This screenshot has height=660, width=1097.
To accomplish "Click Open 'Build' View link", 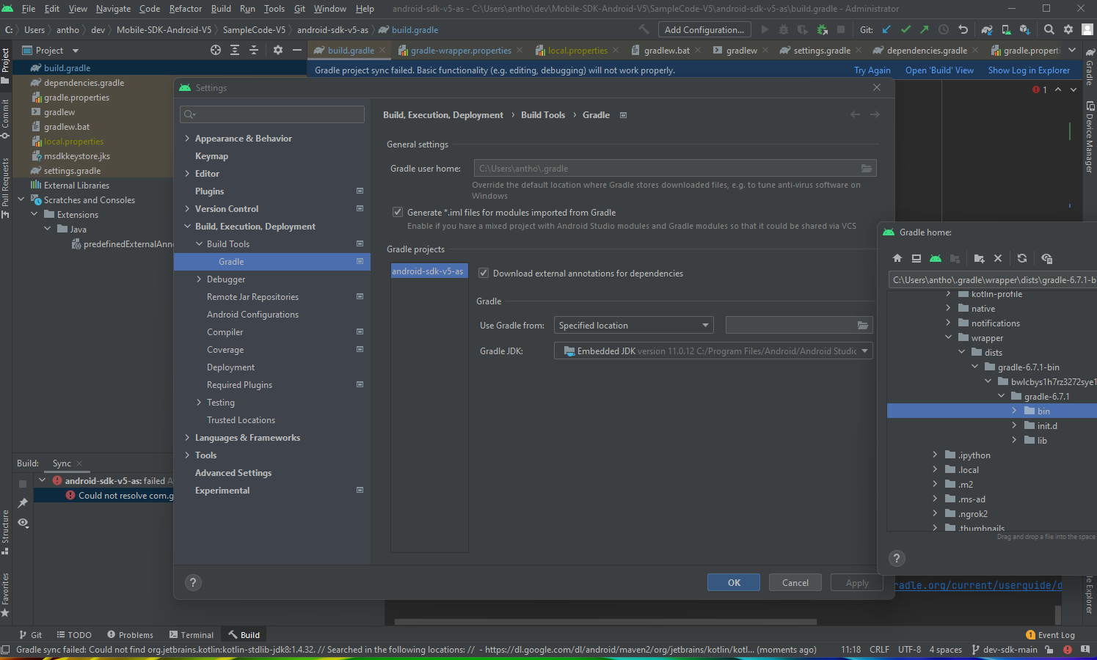I will pyautogui.click(x=939, y=70).
